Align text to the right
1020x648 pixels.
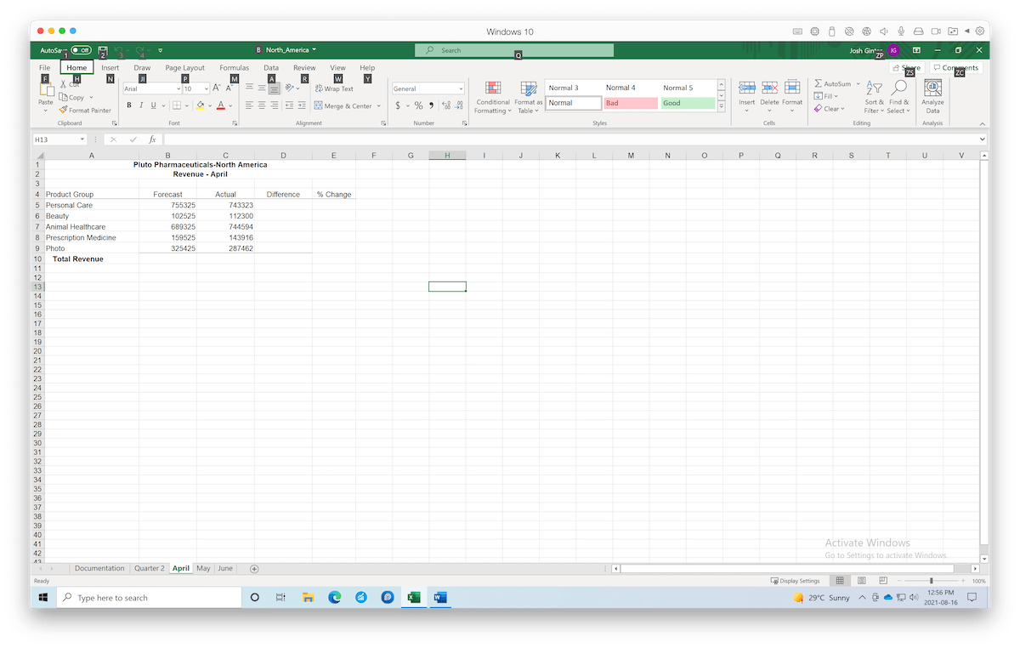pyautogui.click(x=274, y=105)
